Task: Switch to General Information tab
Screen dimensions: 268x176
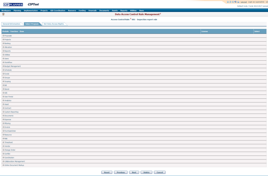Action: pos(12,24)
